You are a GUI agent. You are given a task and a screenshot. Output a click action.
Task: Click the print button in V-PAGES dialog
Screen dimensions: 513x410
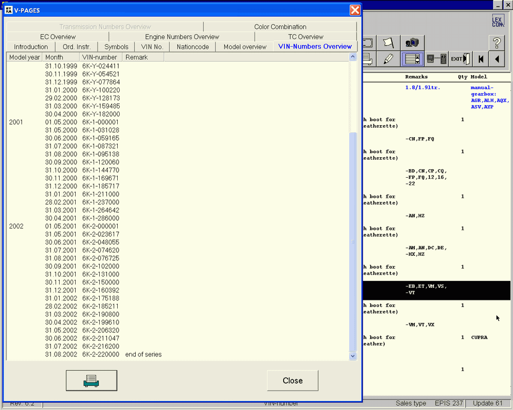pyautogui.click(x=91, y=380)
